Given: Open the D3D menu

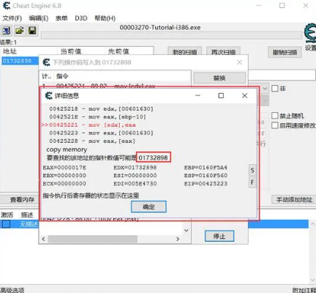Looking at the screenshot, I should (x=81, y=18).
